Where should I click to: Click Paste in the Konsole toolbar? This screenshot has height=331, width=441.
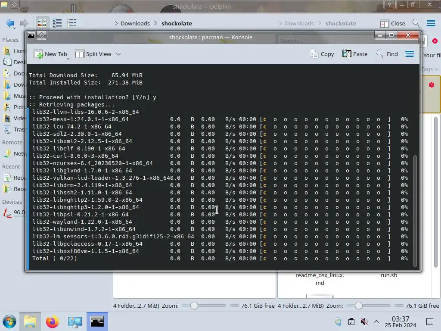coord(355,54)
